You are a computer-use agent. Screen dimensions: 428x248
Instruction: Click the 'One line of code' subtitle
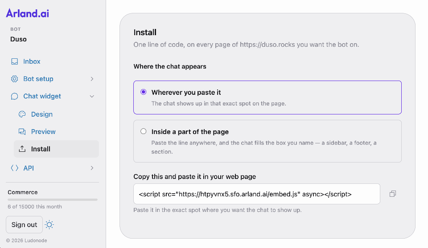pos(246,45)
